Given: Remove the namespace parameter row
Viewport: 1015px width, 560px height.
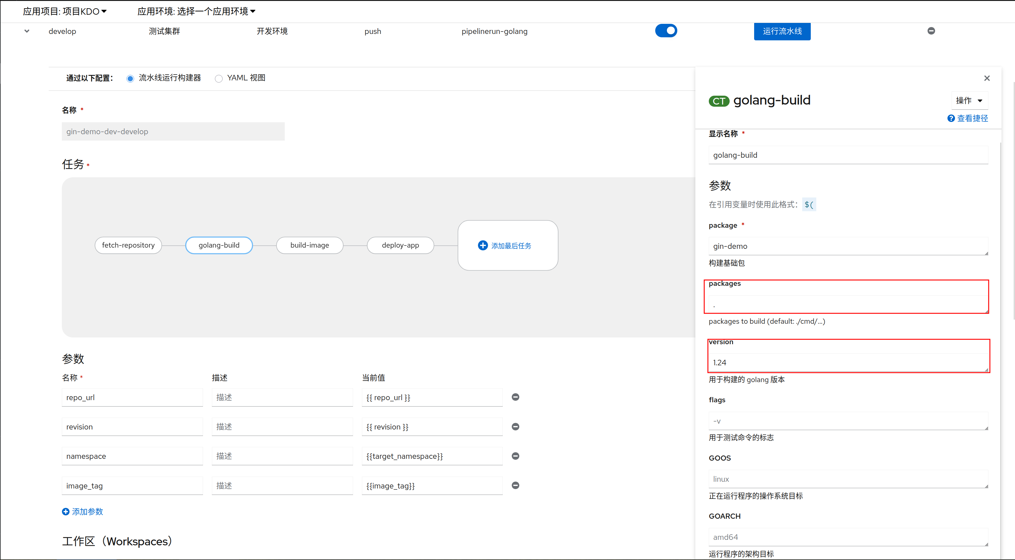Looking at the screenshot, I should click(515, 456).
